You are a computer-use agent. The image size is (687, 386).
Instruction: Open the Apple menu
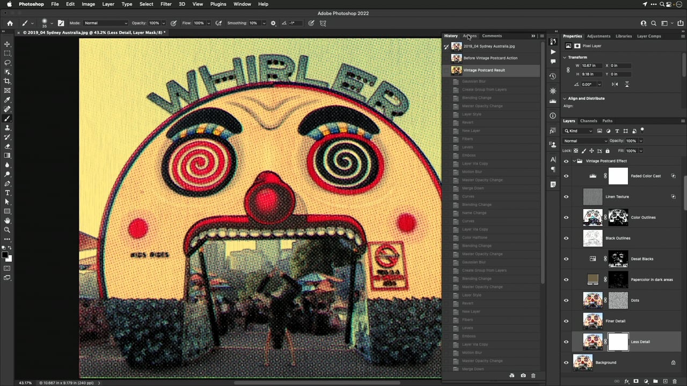9,4
